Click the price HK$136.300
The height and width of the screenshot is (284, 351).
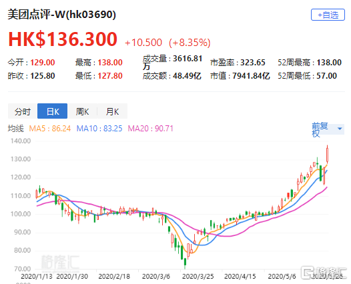(x=63, y=39)
